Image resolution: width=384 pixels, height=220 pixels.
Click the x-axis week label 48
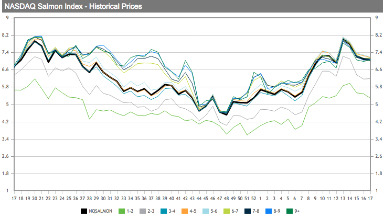tap(226, 199)
